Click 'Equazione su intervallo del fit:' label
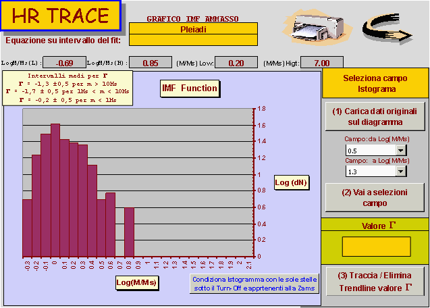This screenshot has width=430, height=308. point(63,41)
